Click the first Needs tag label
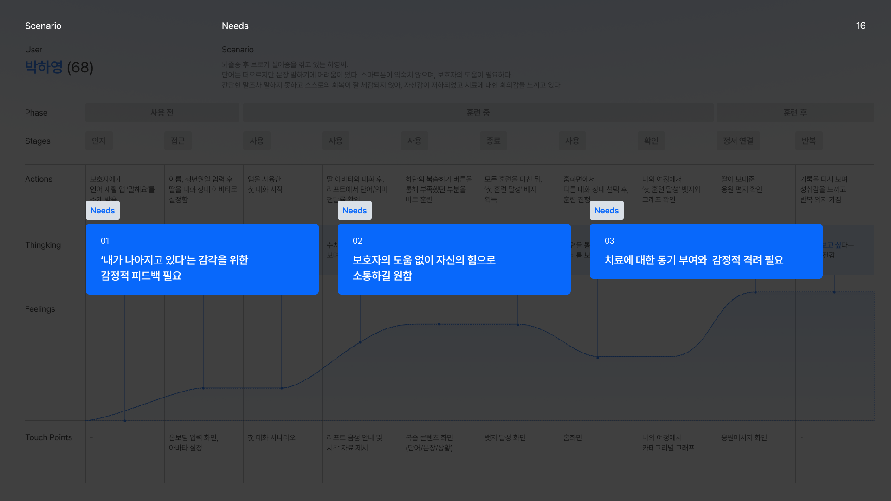Viewport: 891px width, 501px height. [103, 211]
